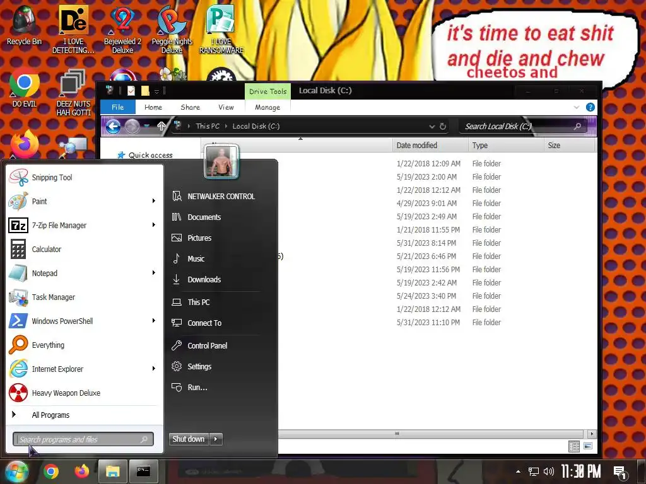Switch to Command Prompt taskbar button

(143, 471)
